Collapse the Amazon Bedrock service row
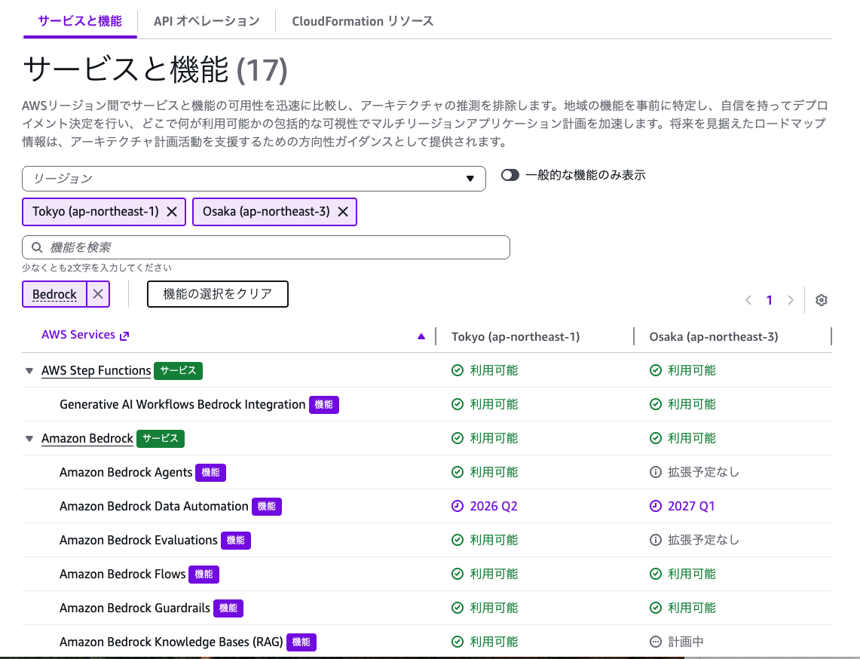Screen dimensions: 860x659 tap(29, 438)
